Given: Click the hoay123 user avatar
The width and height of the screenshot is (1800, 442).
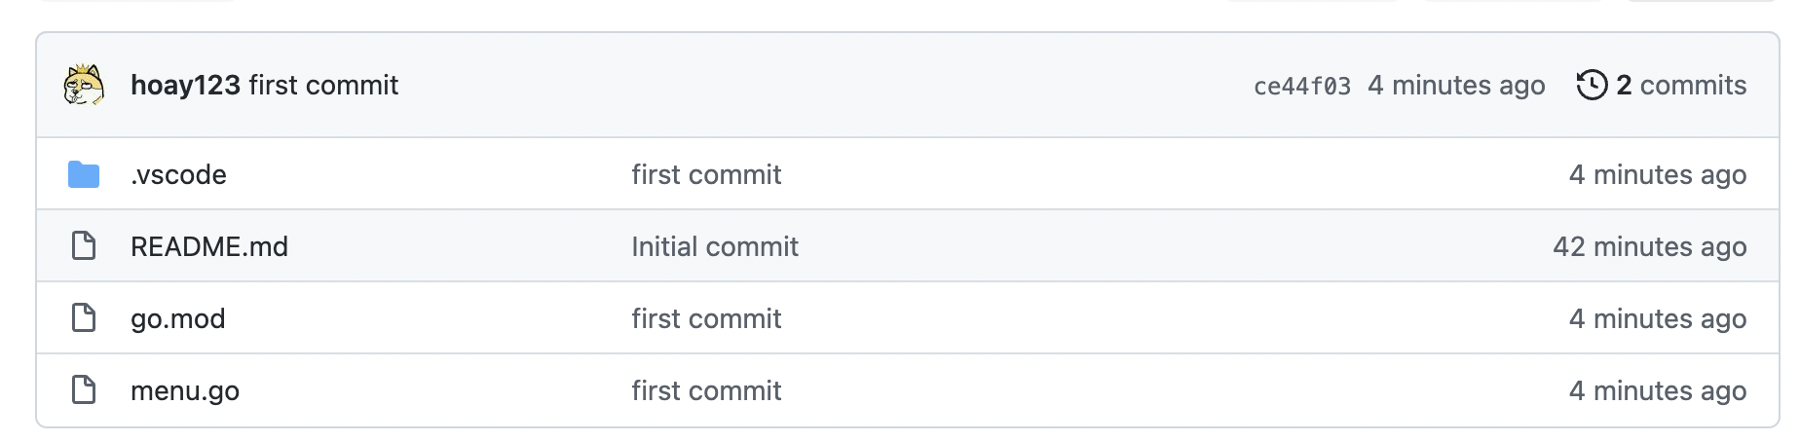Looking at the screenshot, I should tap(84, 86).
